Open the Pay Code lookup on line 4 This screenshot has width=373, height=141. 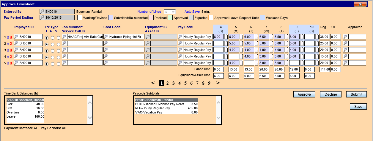coord(180,57)
